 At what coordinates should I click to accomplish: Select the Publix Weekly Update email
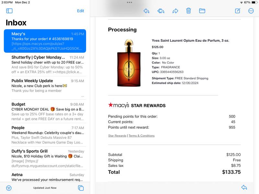click(x=45, y=88)
